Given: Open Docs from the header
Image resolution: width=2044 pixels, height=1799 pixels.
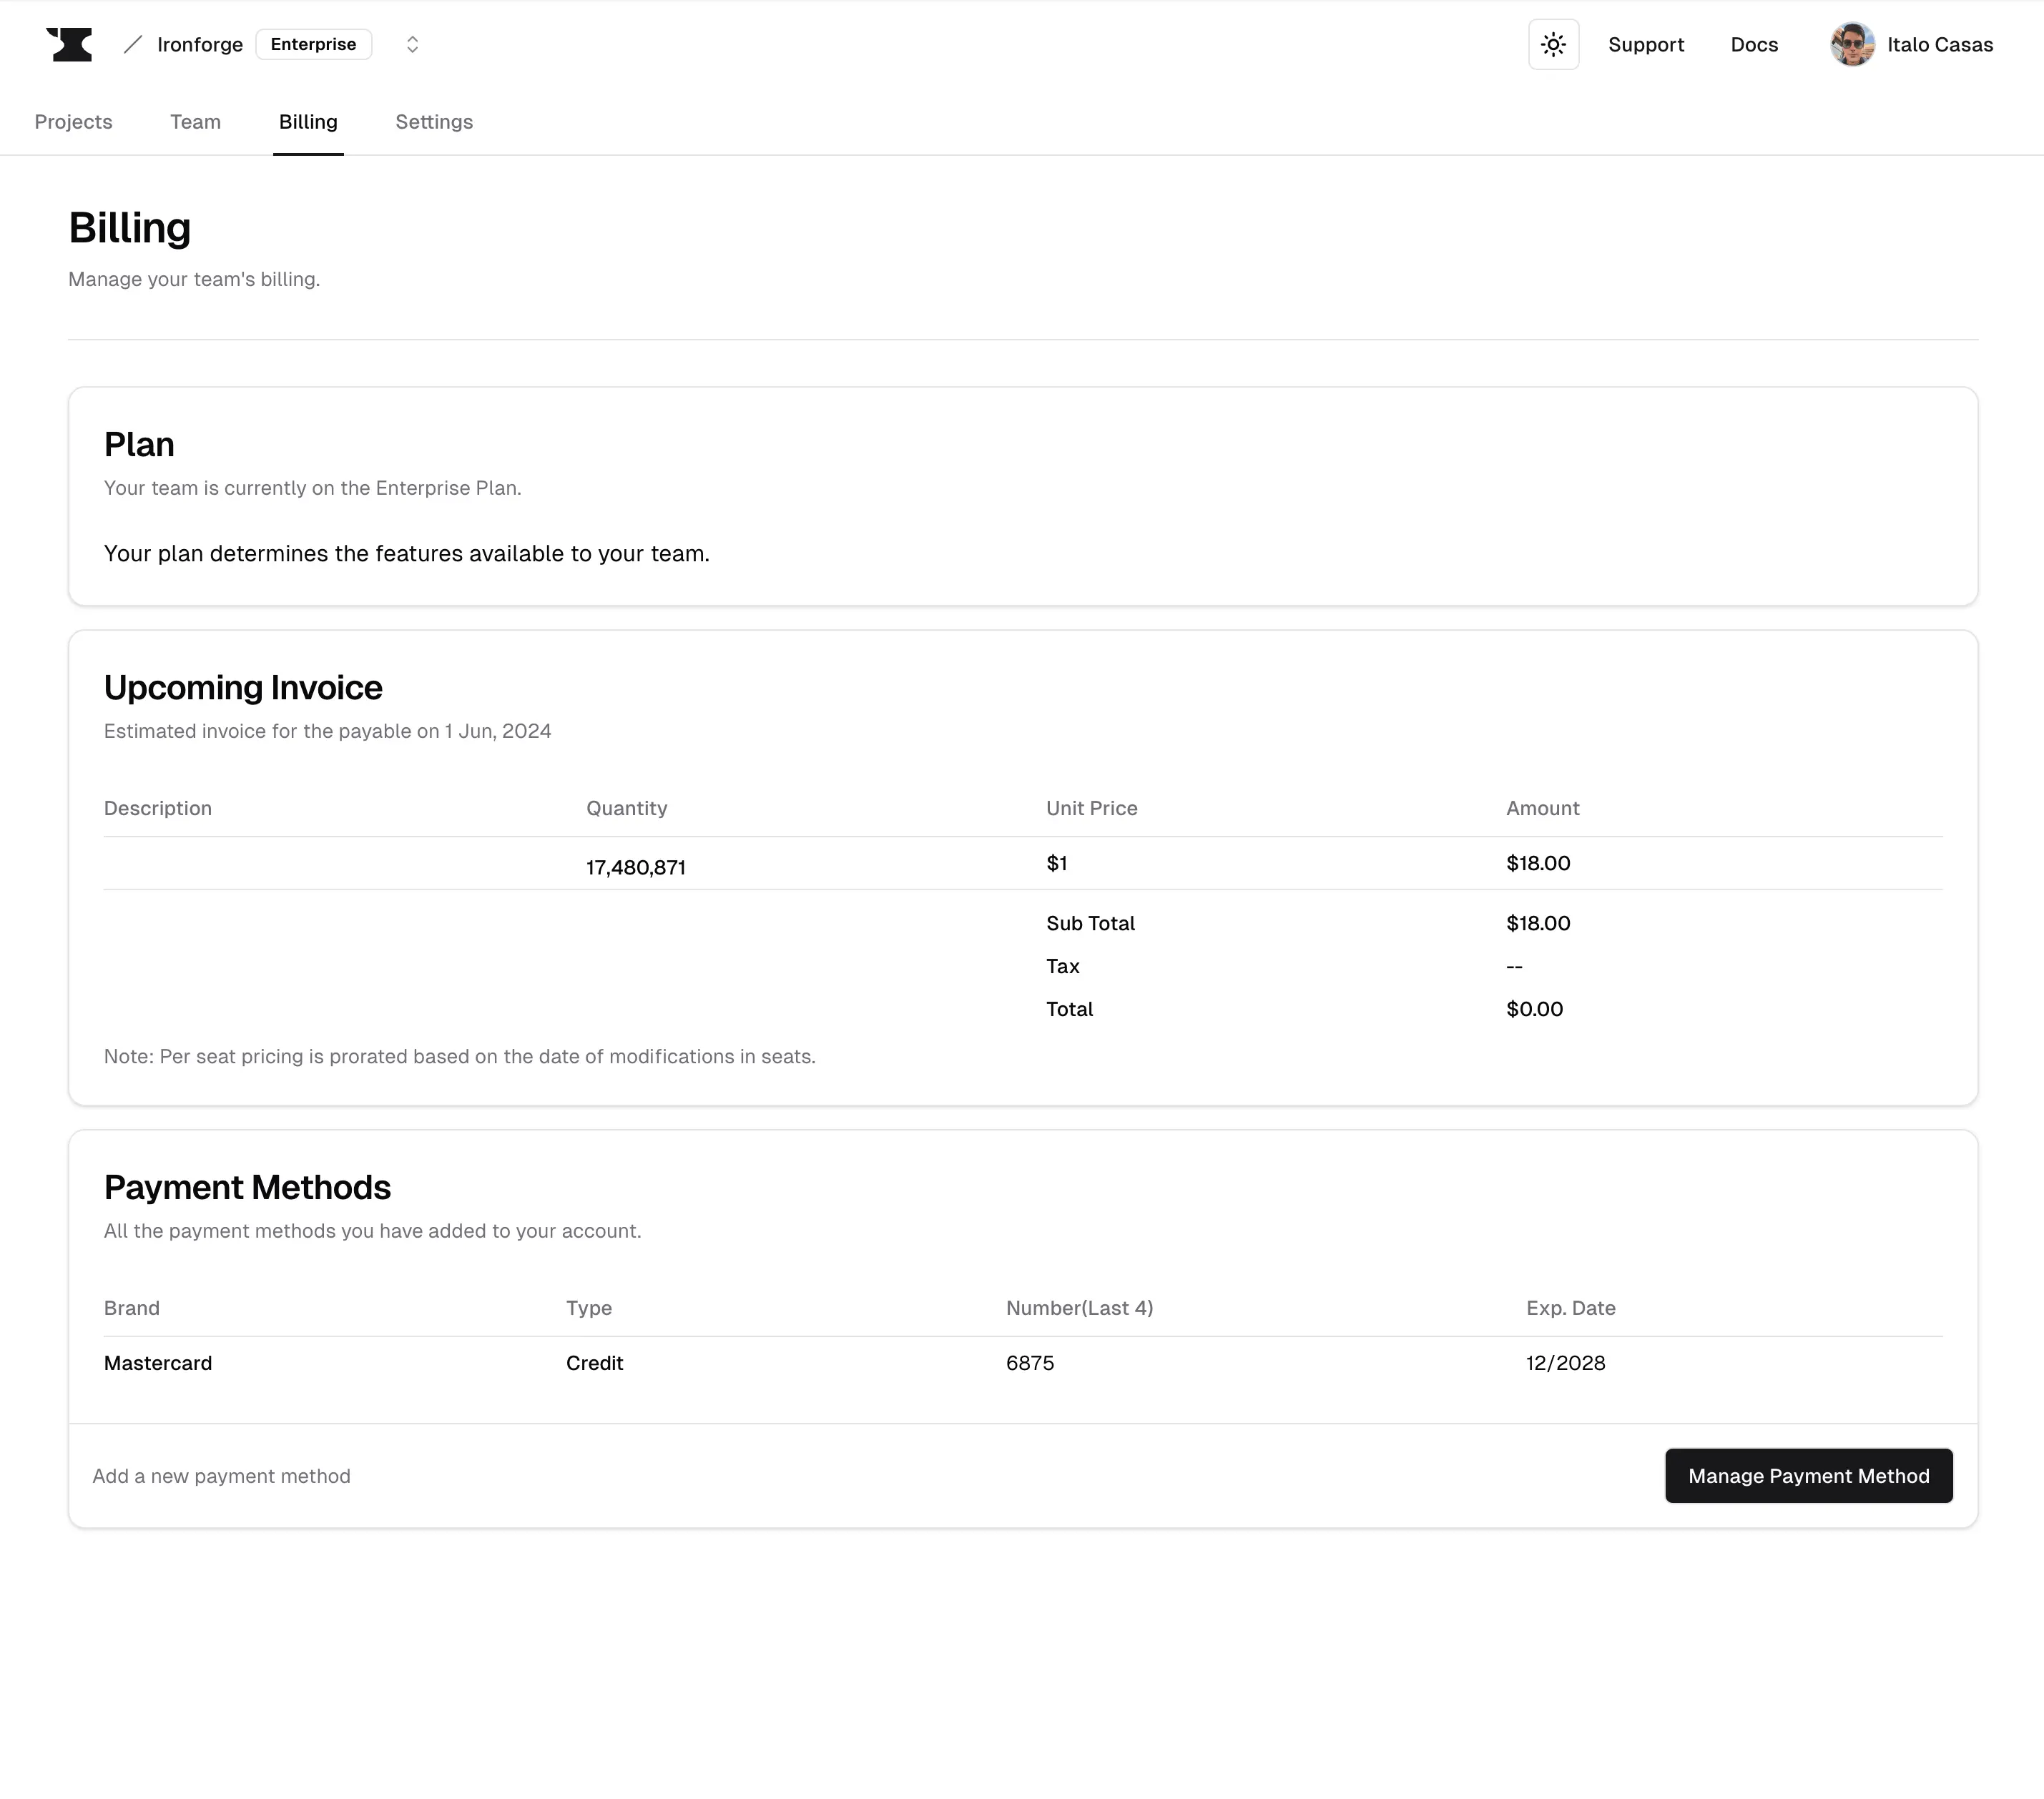Looking at the screenshot, I should [x=1753, y=44].
